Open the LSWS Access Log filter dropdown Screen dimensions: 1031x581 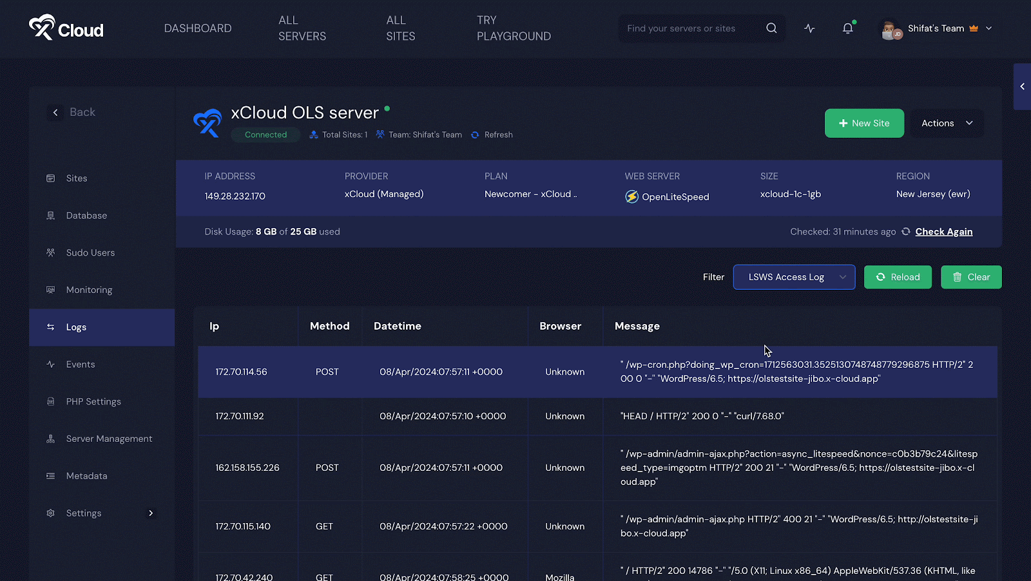[794, 277]
